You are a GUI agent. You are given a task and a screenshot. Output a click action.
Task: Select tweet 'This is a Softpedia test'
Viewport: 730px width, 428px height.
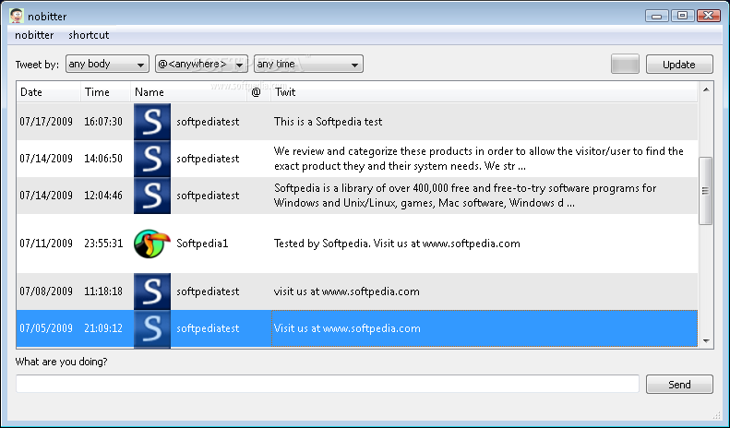[328, 122]
